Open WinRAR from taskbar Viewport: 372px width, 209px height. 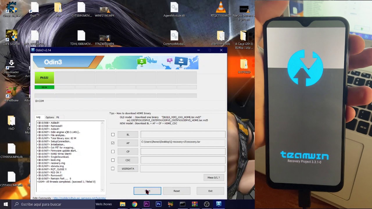195,204
